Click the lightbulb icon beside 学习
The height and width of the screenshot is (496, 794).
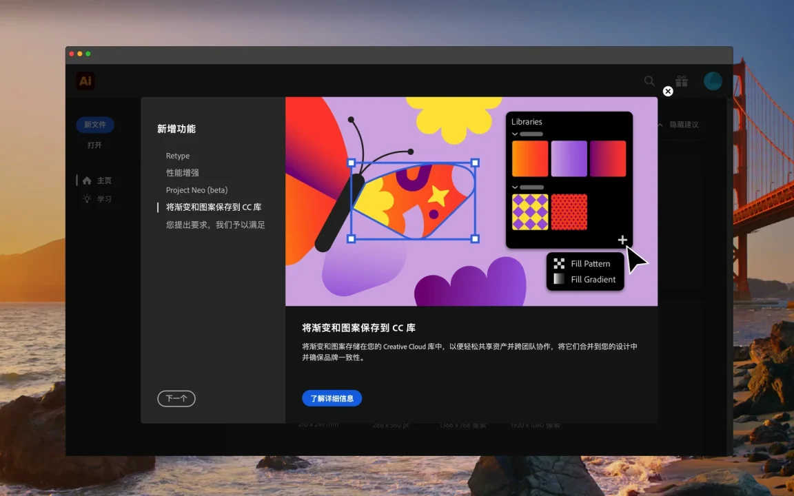point(87,199)
